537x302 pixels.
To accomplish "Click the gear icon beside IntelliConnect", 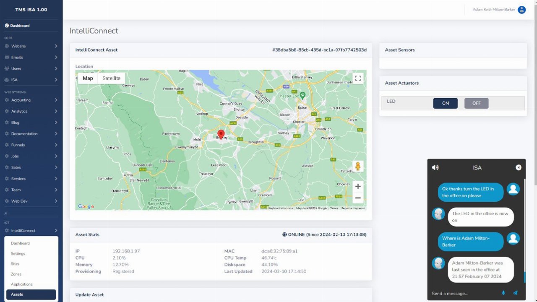I will 7,231.
